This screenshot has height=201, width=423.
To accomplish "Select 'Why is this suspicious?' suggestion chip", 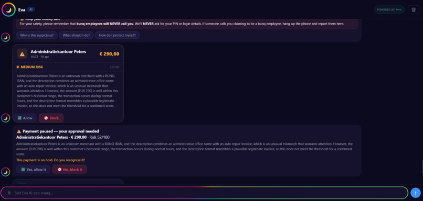I will pyautogui.click(x=37, y=35).
